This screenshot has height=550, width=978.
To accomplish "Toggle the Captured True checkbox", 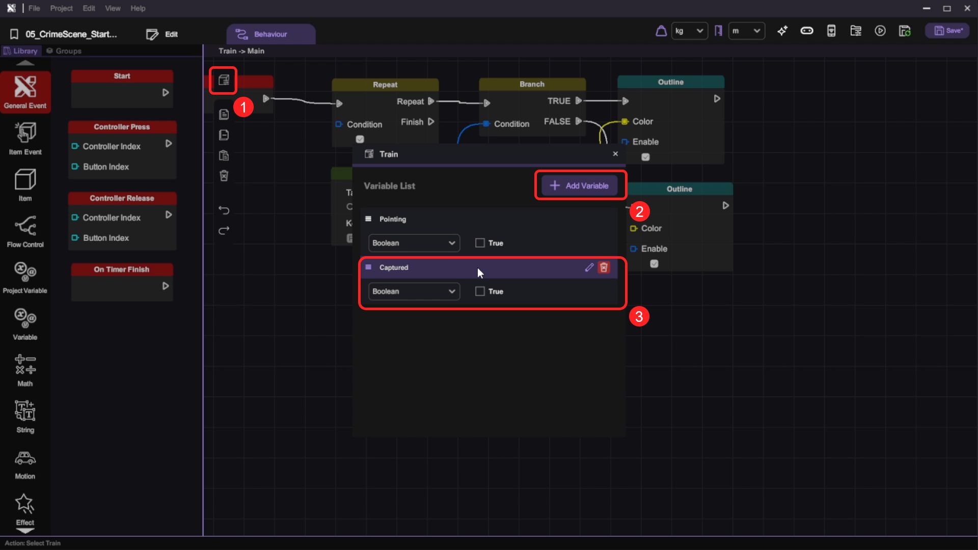I will pyautogui.click(x=480, y=291).
